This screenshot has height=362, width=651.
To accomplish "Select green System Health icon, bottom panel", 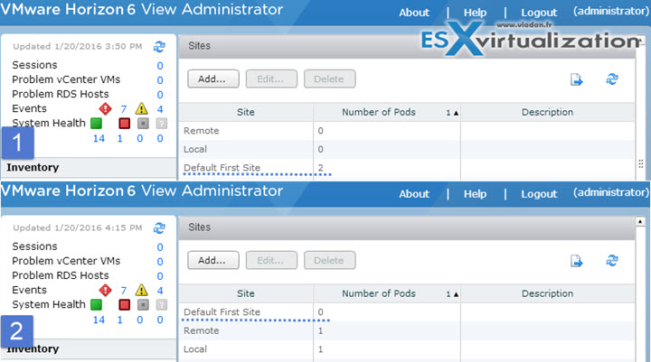I will (x=97, y=305).
